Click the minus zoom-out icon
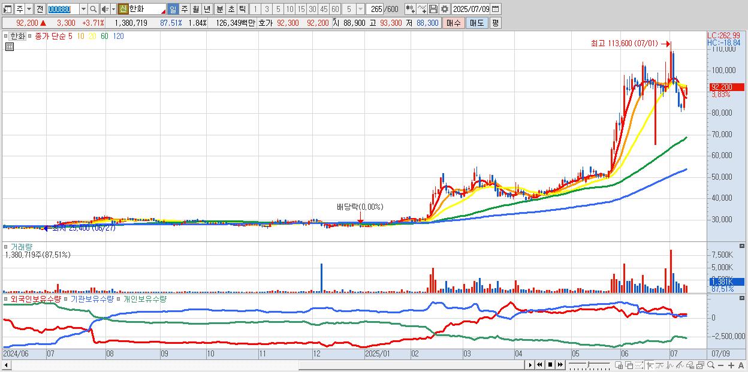The width and height of the screenshot is (748, 372). pyautogui.click(x=721, y=365)
